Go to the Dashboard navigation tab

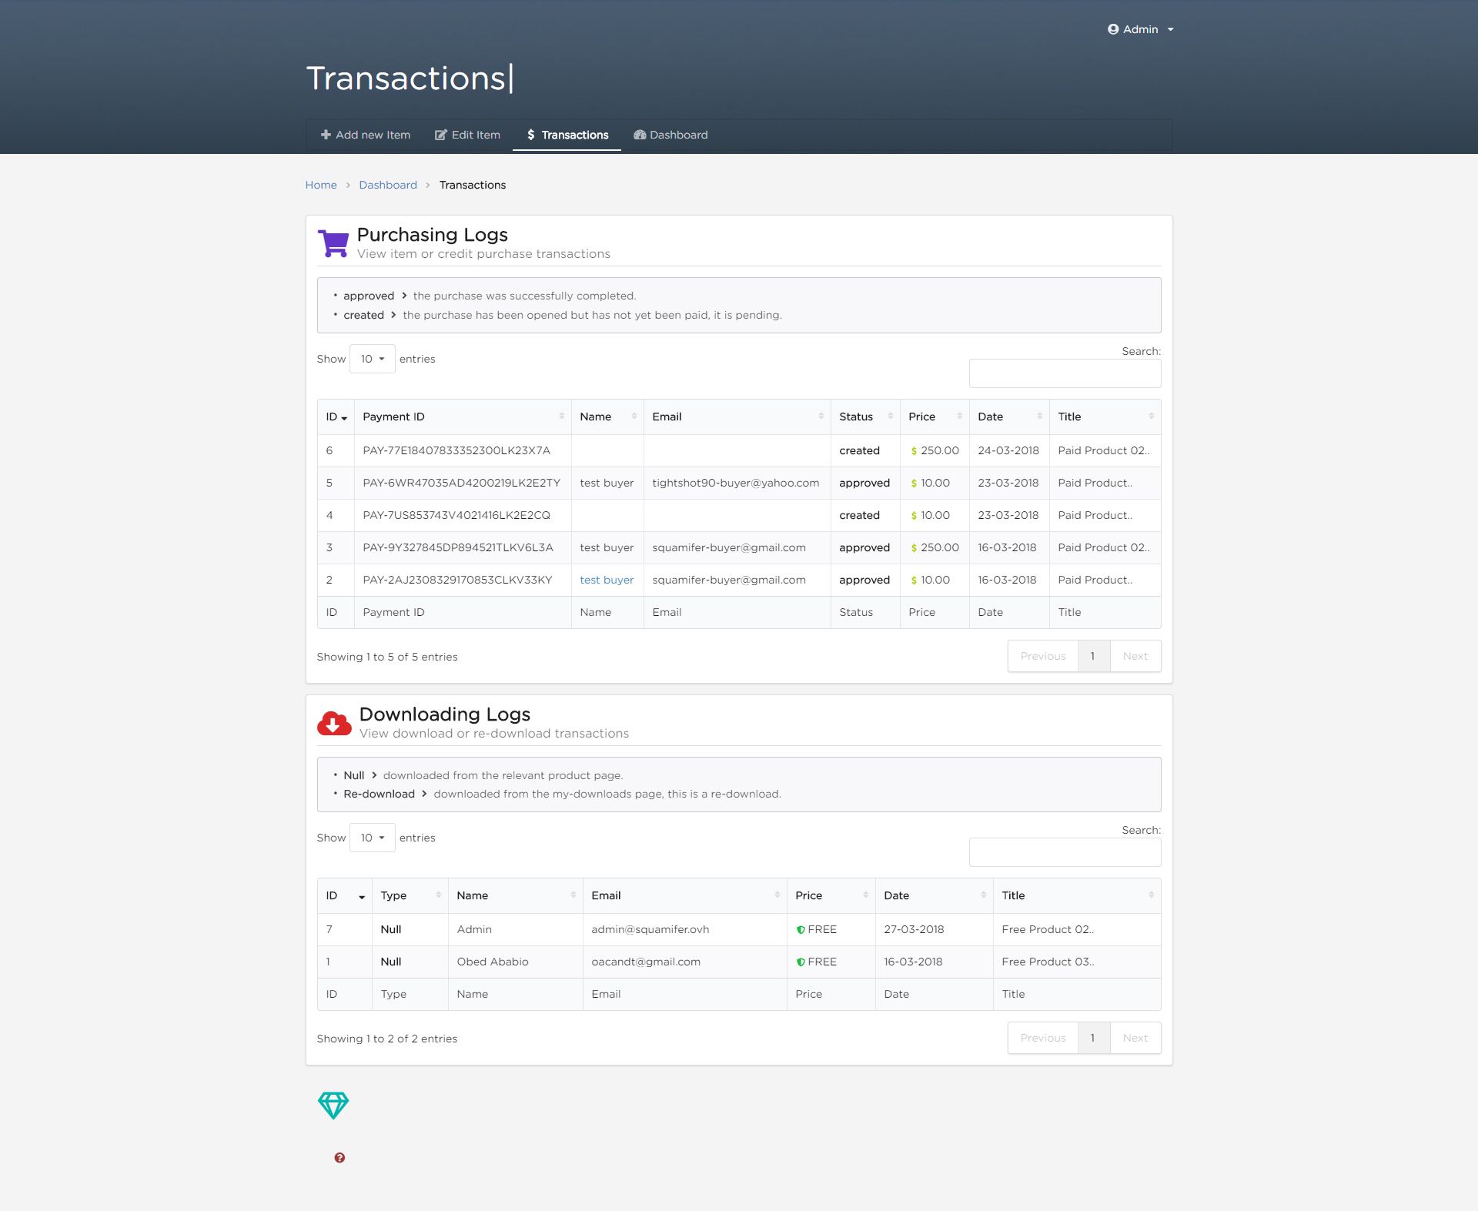tap(670, 135)
